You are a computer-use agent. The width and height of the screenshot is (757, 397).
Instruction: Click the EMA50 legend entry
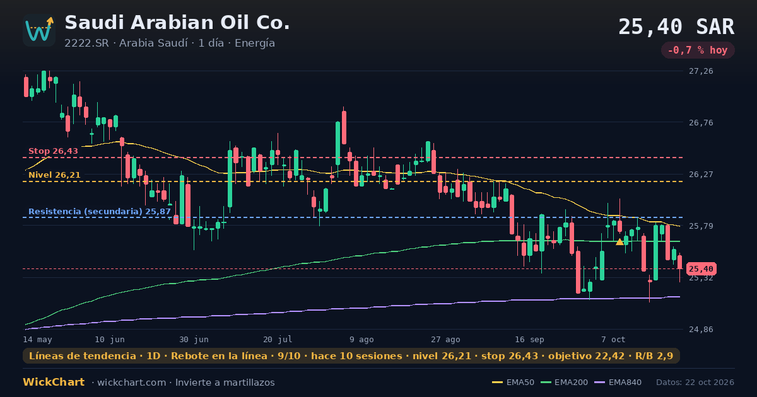pos(513,383)
